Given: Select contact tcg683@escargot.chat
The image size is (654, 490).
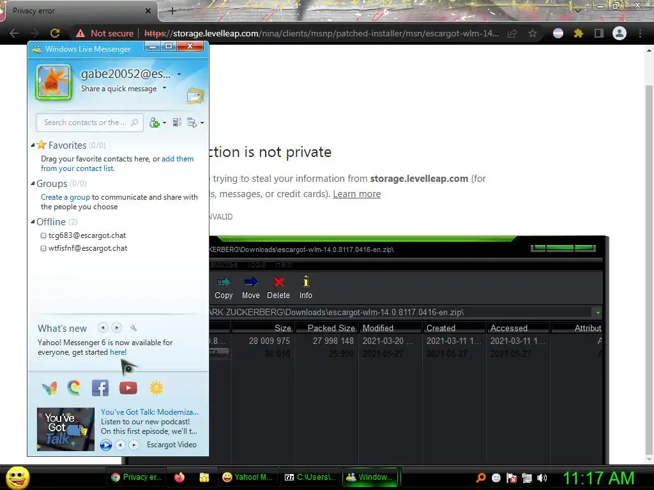Looking at the screenshot, I should (x=87, y=235).
